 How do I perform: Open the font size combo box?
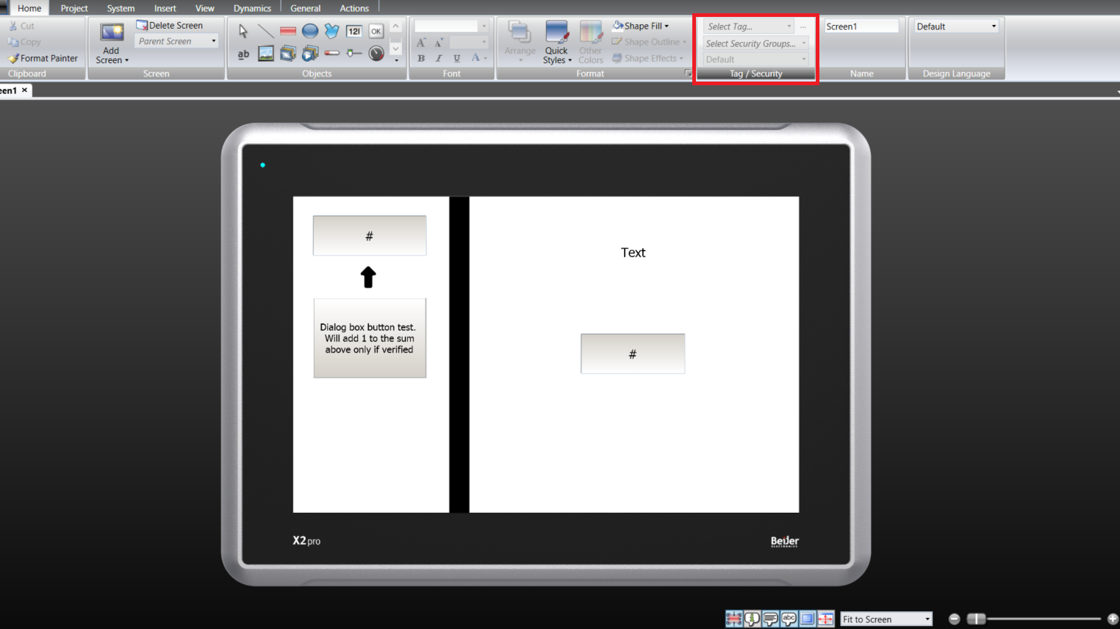(469, 43)
